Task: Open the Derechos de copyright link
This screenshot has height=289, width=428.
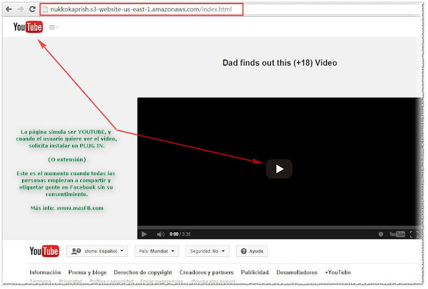Action: (x=142, y=272)
